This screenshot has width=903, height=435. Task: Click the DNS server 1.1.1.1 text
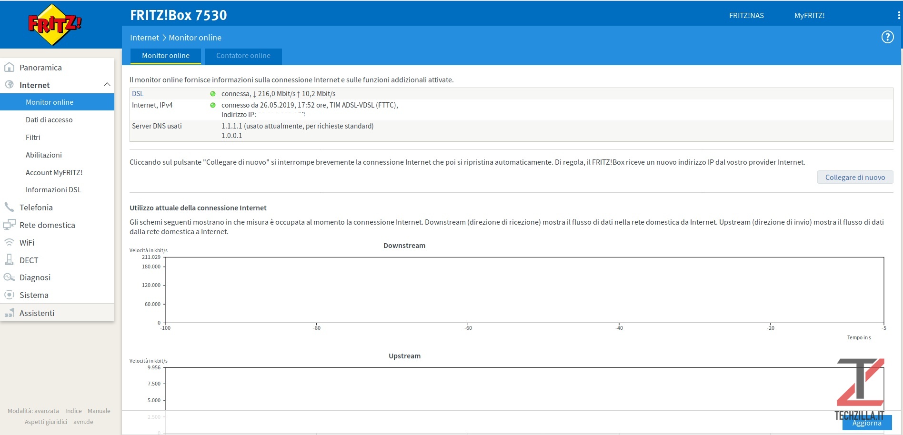[297, 126]
